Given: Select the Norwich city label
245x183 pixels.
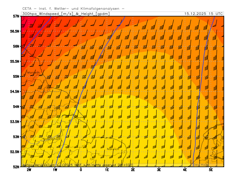Looking at the screenshot, I should pyautogui.click(x=113, y=149).
